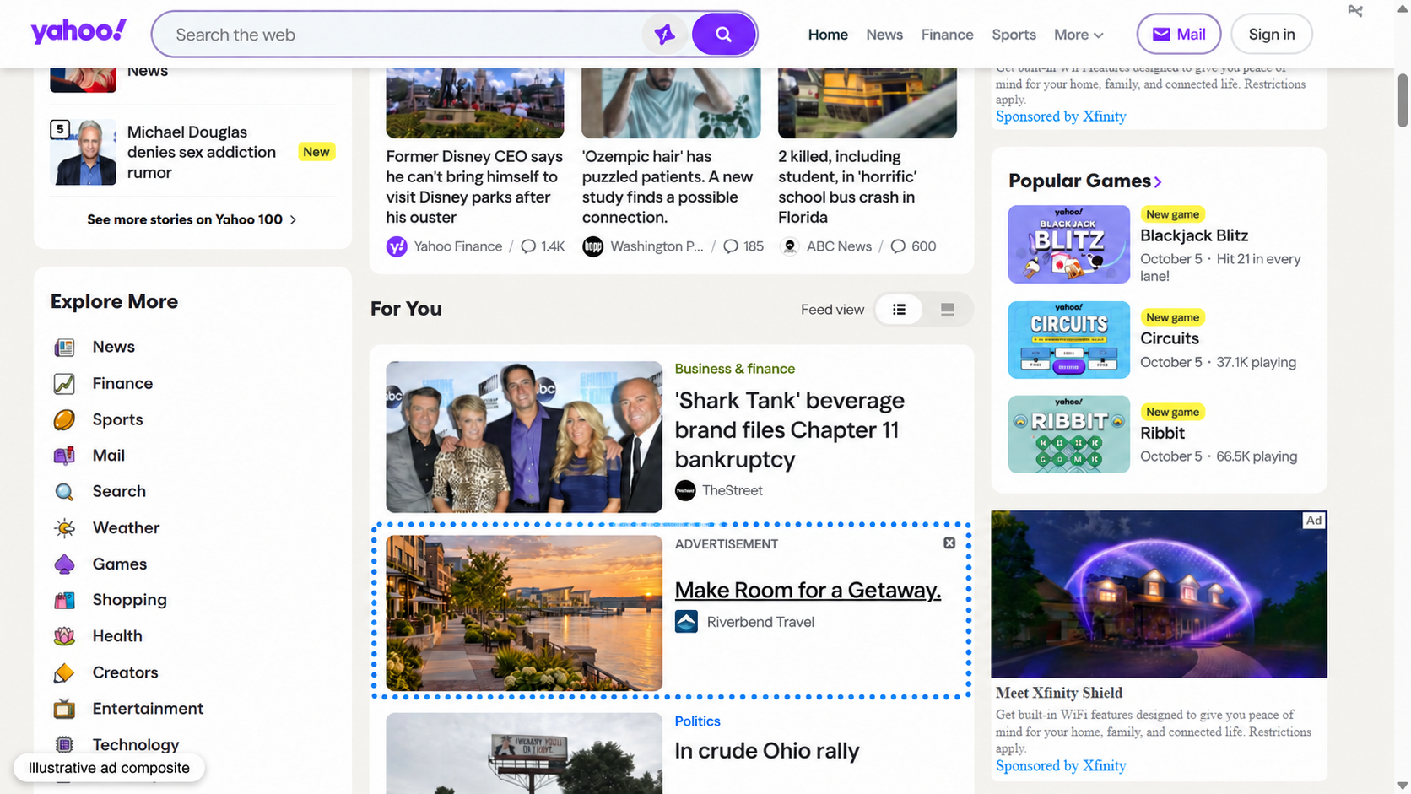Click the Games spade icon in sidebar

pyautogui.click(x=64, y=564)
